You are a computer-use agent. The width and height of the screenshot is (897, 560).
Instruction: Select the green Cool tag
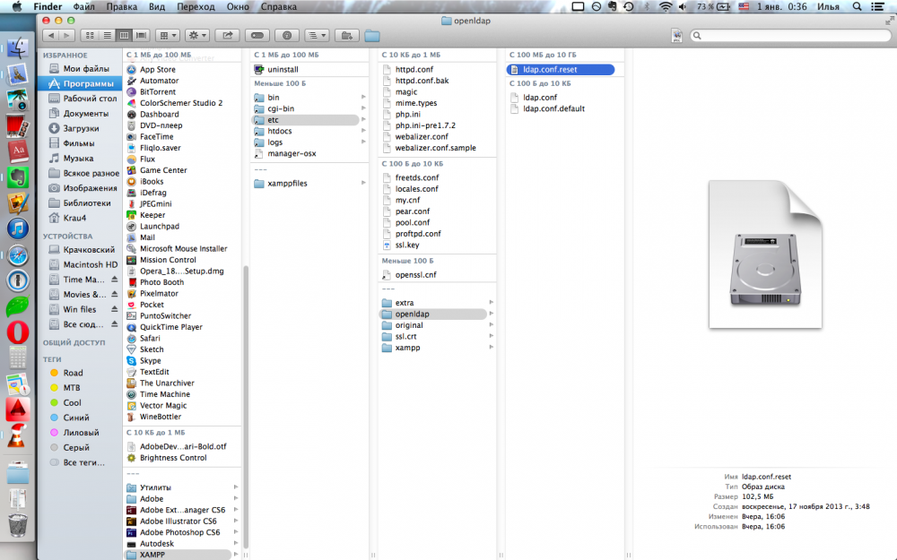click(x=73, y=403)
